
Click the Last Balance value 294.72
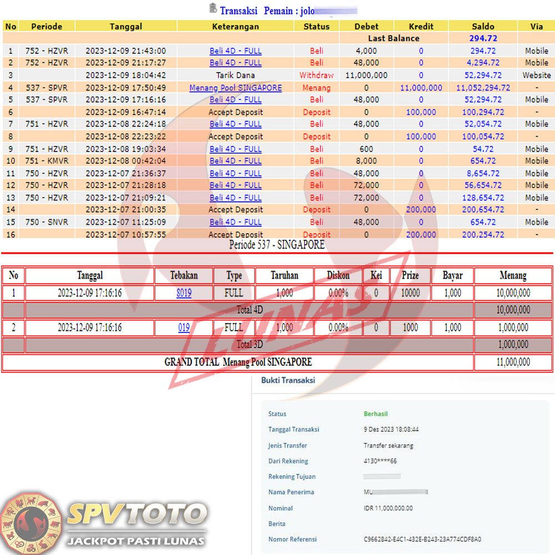coord(482,38)
